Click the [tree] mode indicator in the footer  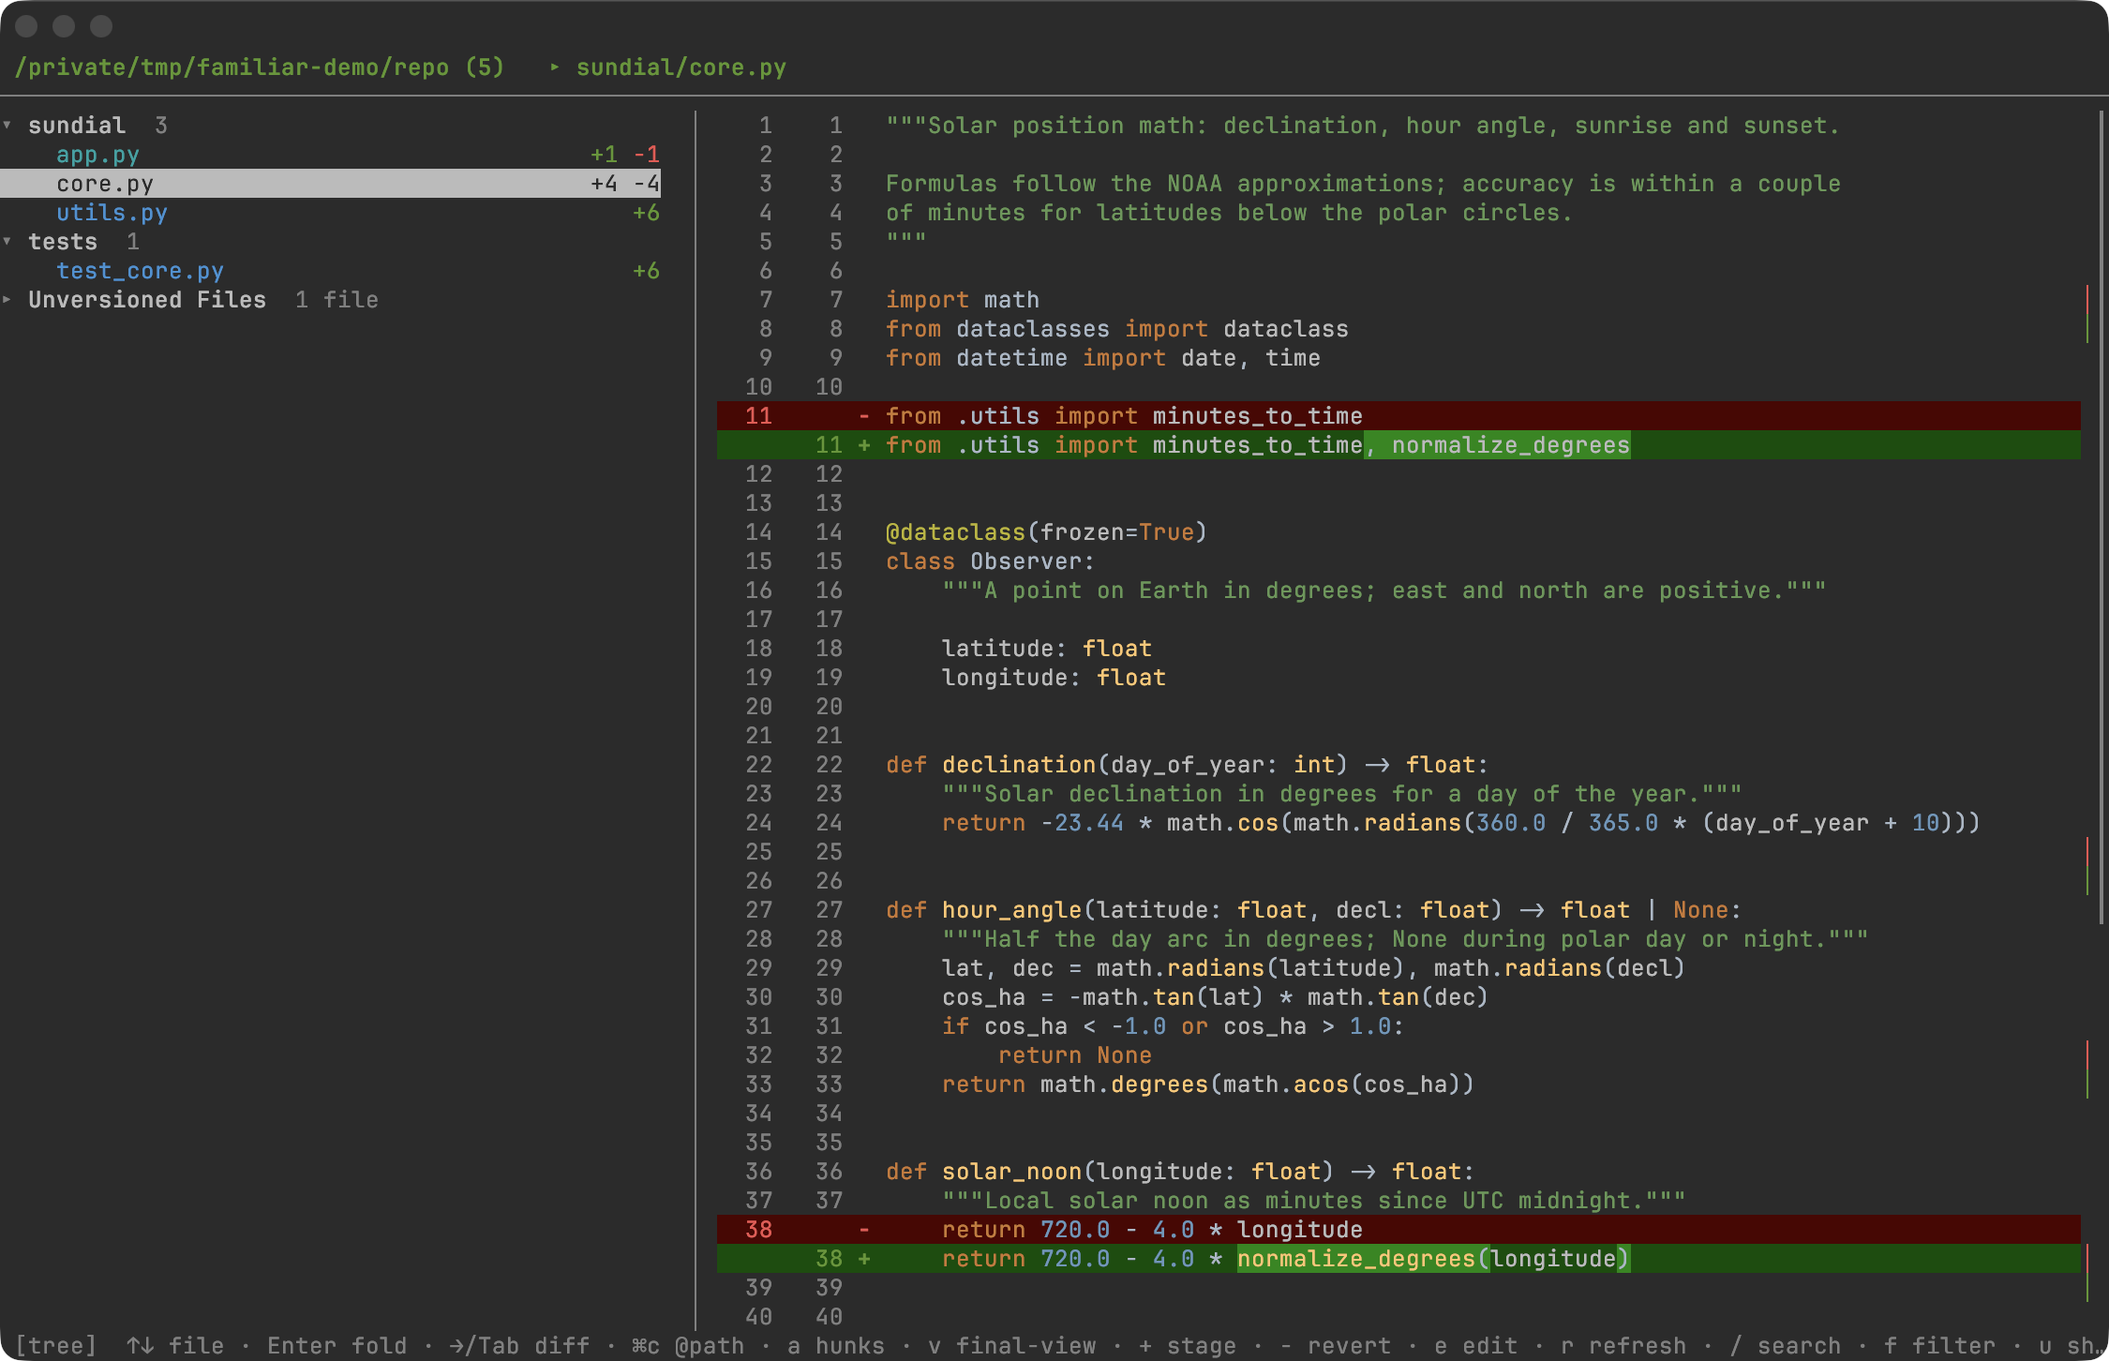(56, 1346)
